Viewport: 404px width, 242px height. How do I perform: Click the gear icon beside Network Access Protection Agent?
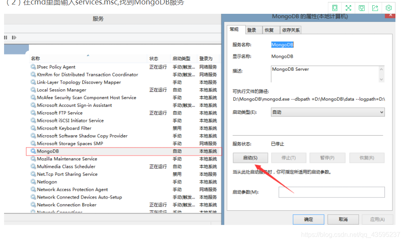tap(33, 189)
